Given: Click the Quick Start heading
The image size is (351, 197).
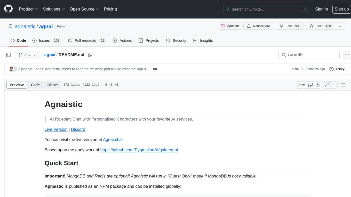Looking at the screenshot, I should tap(61, 163).
